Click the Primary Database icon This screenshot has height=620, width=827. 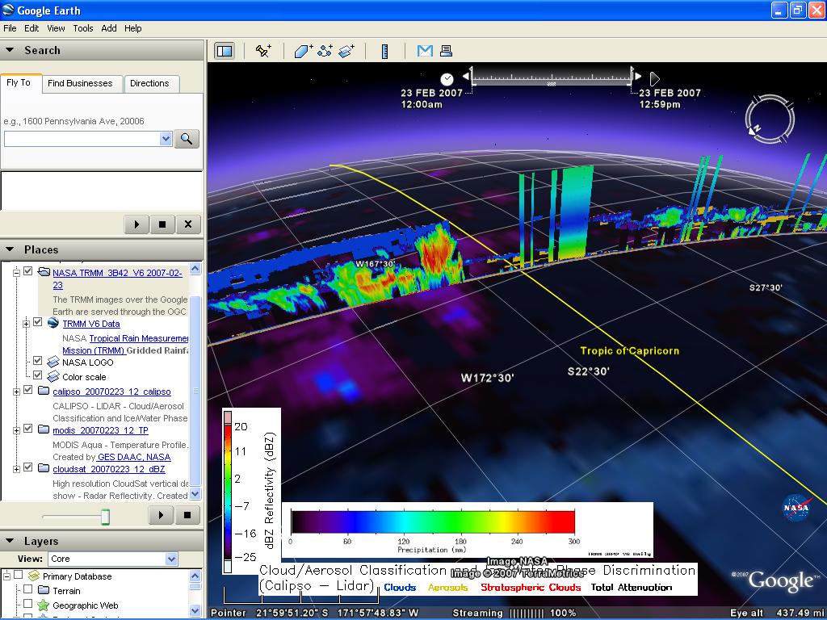tap(34, 576)
